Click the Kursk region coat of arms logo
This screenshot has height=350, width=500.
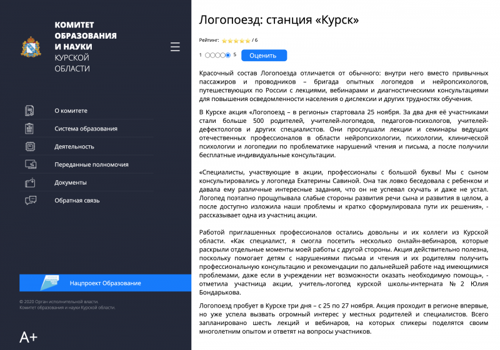click(x=31, y=47)
